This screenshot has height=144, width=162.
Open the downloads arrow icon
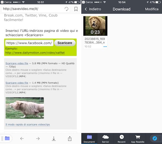tap(54, 138)
